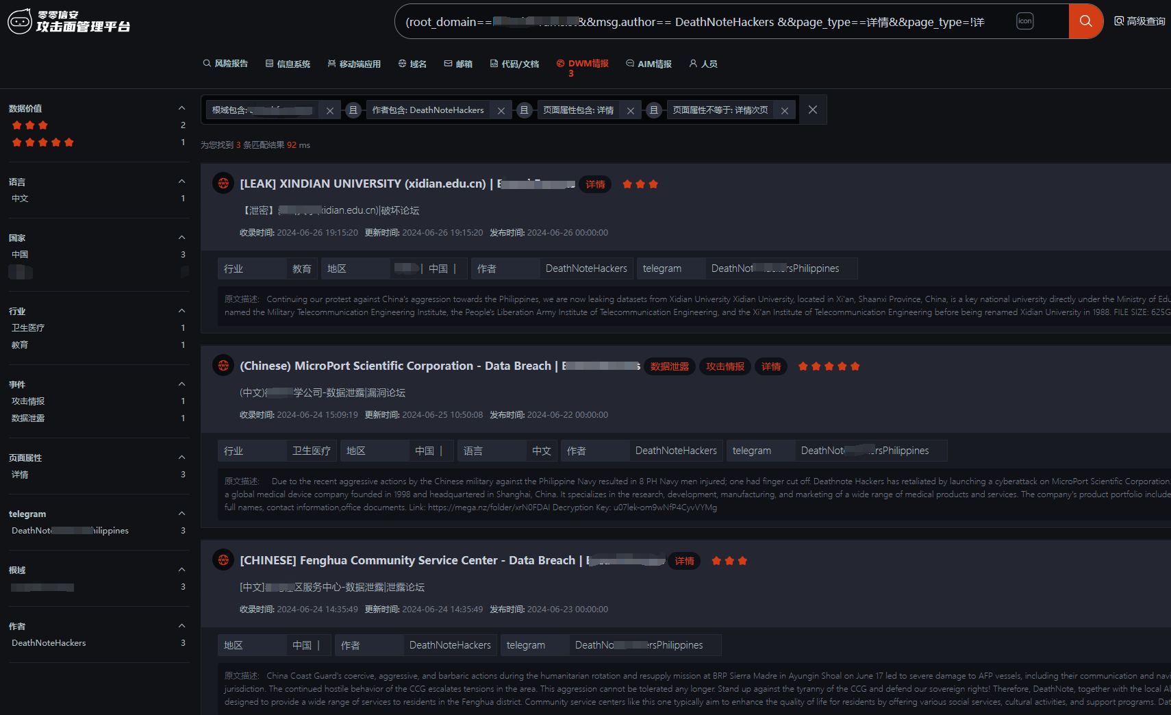Filter by five-star data value
This screenshot has width=1171, height=715.
pos(42,142)
